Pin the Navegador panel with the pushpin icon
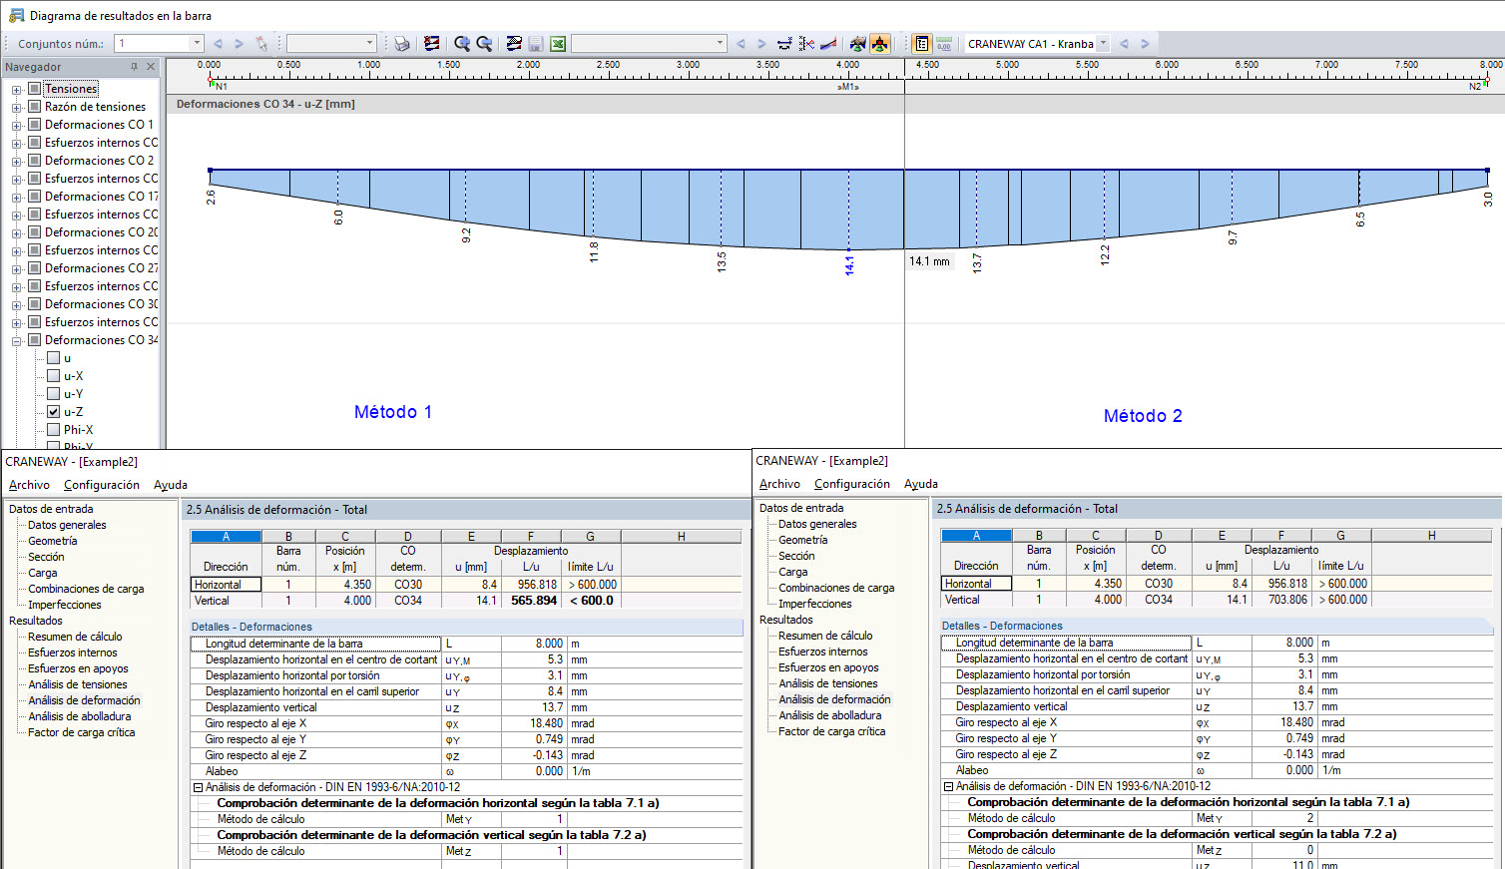Screen dimensions: 1505x869 coord(135,67)
